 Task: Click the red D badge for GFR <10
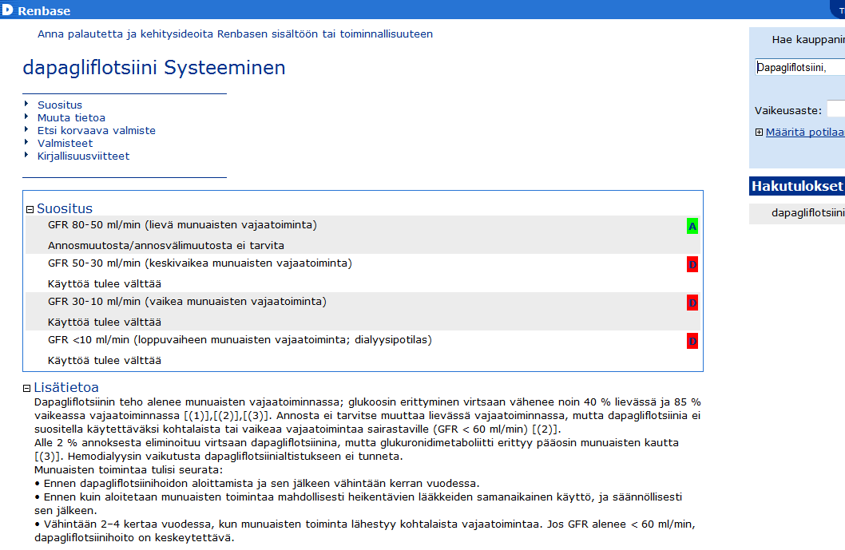point(692,341)
